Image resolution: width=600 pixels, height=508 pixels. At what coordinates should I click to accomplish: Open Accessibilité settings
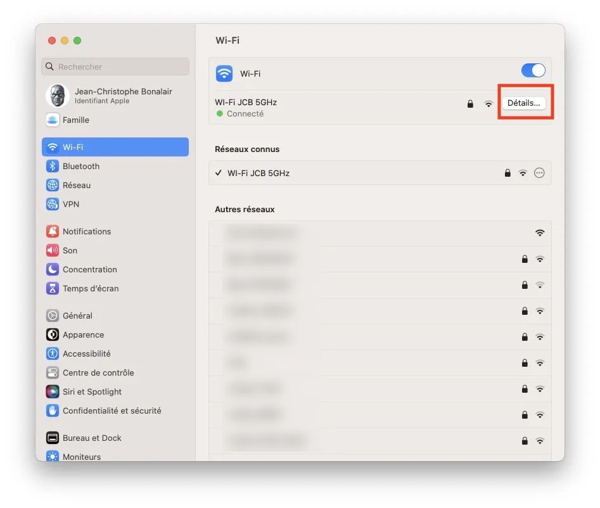pyautogui.click(x=115, y=353)
